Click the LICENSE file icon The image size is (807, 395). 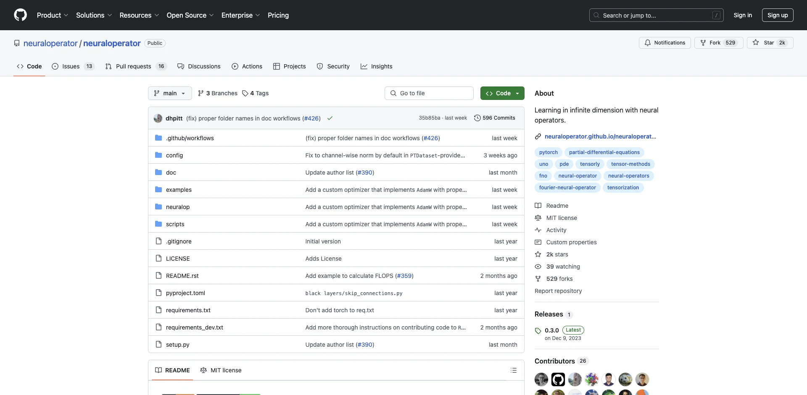[x=158, y=259]
